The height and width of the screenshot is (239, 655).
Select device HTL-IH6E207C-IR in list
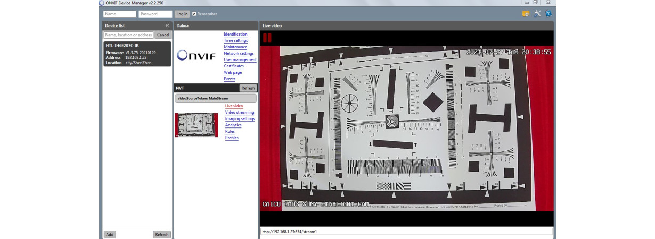point(137,54)
